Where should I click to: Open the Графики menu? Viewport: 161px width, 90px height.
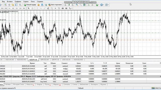coord(18,1)
